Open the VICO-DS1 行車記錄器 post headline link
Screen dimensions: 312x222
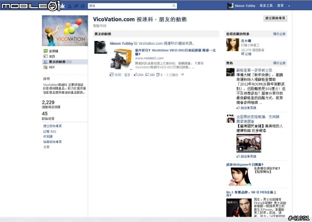click(x=175, y=52)
